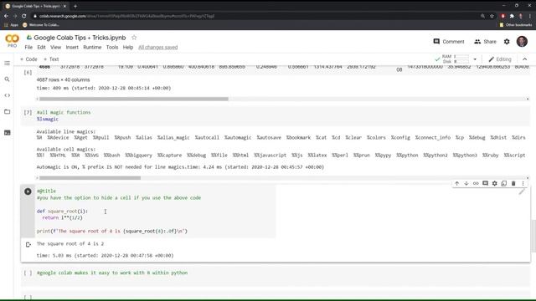Screen dimensions: 536x301
Task: Move cell down with the arrow icon
Action: coord(466,184)
